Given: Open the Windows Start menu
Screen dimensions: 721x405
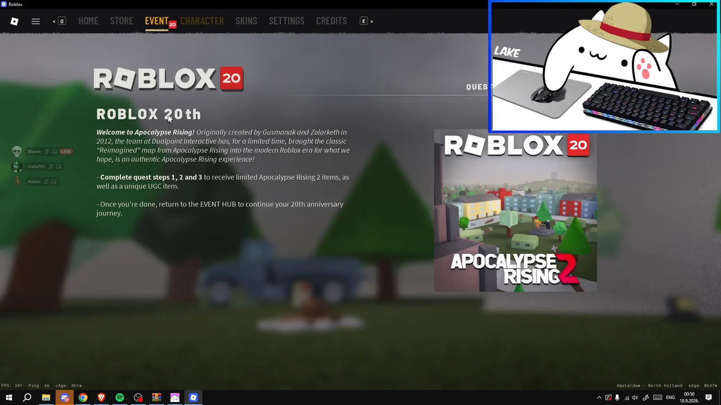Looking at the screenshot, I should click(x=9, y=397).
